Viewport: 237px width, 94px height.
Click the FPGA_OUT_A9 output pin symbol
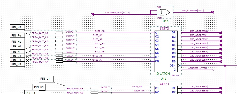[94, 92]
